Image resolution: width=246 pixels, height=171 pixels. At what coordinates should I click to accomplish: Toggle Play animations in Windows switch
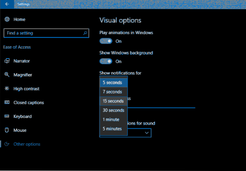click(106, 41)
